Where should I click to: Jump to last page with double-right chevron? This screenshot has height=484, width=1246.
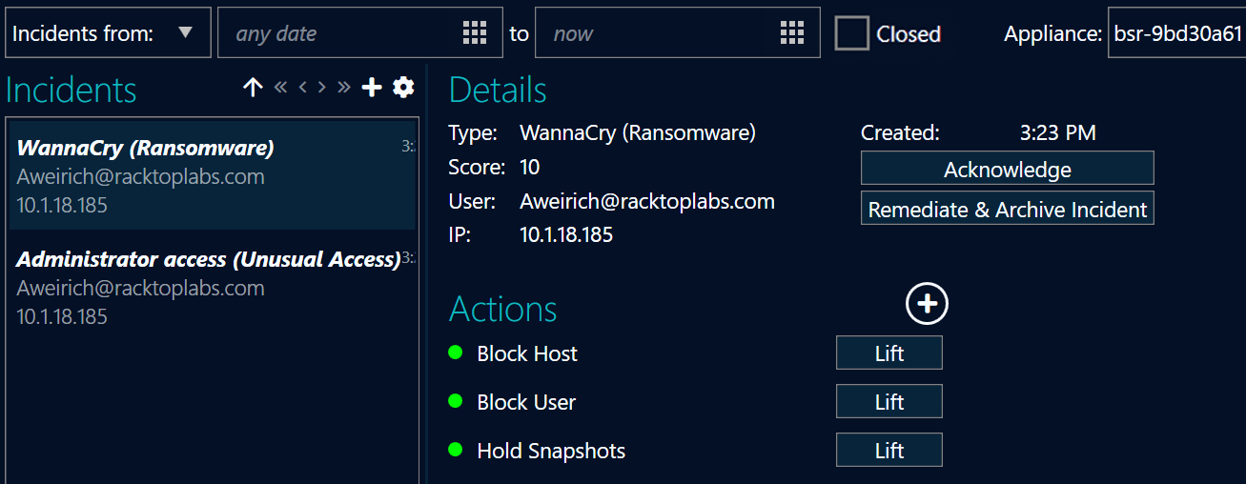pos(344,88)
